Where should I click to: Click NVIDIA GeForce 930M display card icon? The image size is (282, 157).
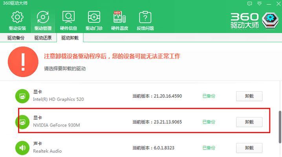click(22, 122)
